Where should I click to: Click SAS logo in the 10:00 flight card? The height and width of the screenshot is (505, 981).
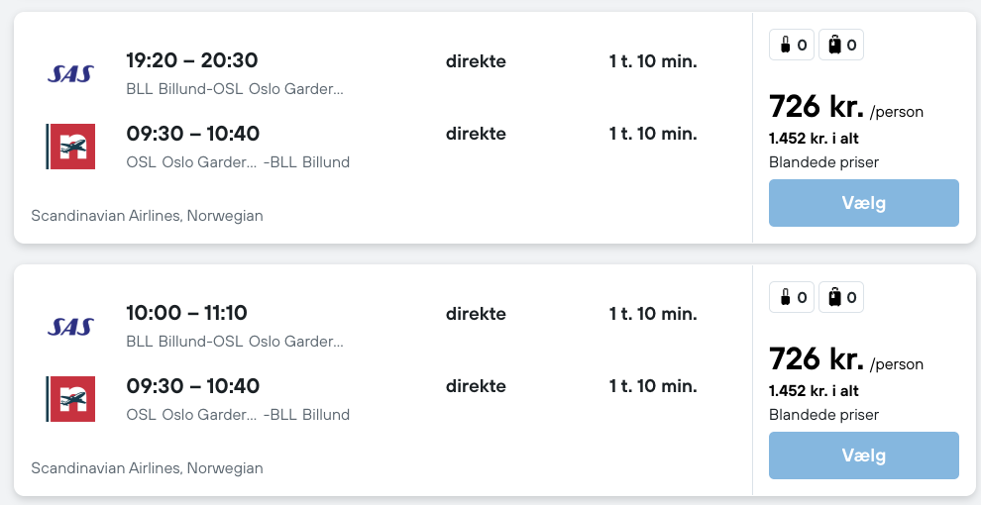[70, 326]
